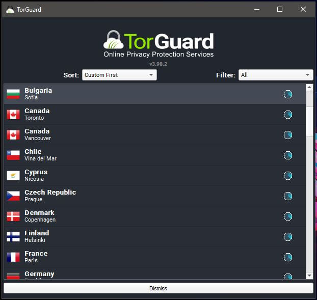Click the Bulgaria flag icon
317x300 pixels.
(x=13, y=94)
